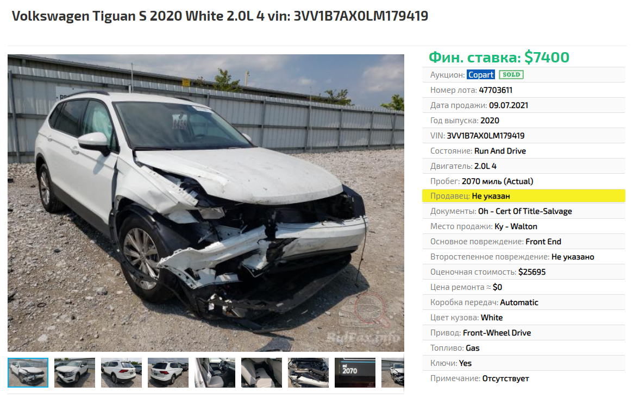Click the green SOLD badge

511,74
